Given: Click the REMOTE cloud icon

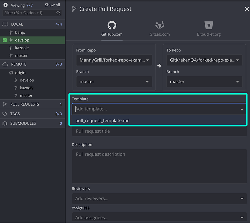Looking at the screenshot, I should click(6, 64).
